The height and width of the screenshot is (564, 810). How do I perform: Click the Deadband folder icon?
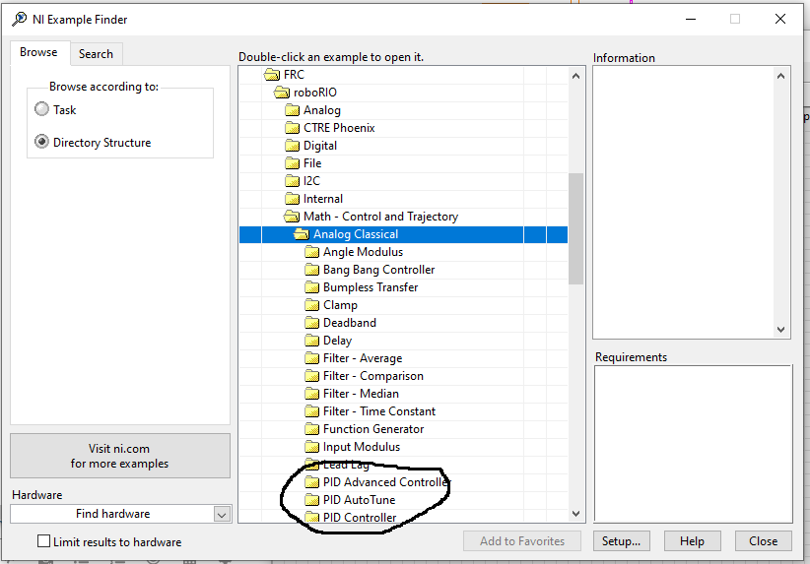(311, 323)
